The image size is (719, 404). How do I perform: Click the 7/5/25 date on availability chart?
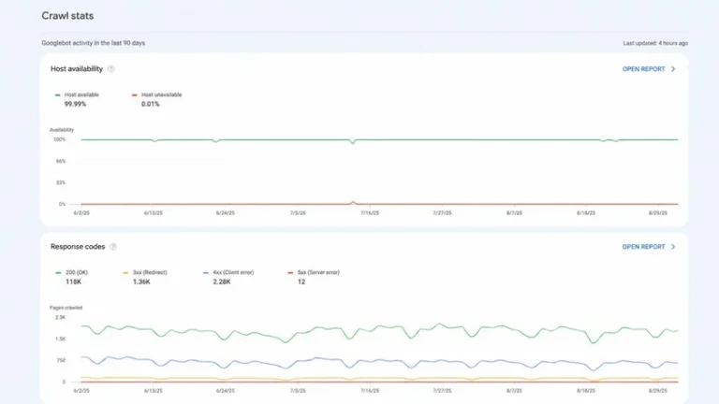click(x=298, y=213)
